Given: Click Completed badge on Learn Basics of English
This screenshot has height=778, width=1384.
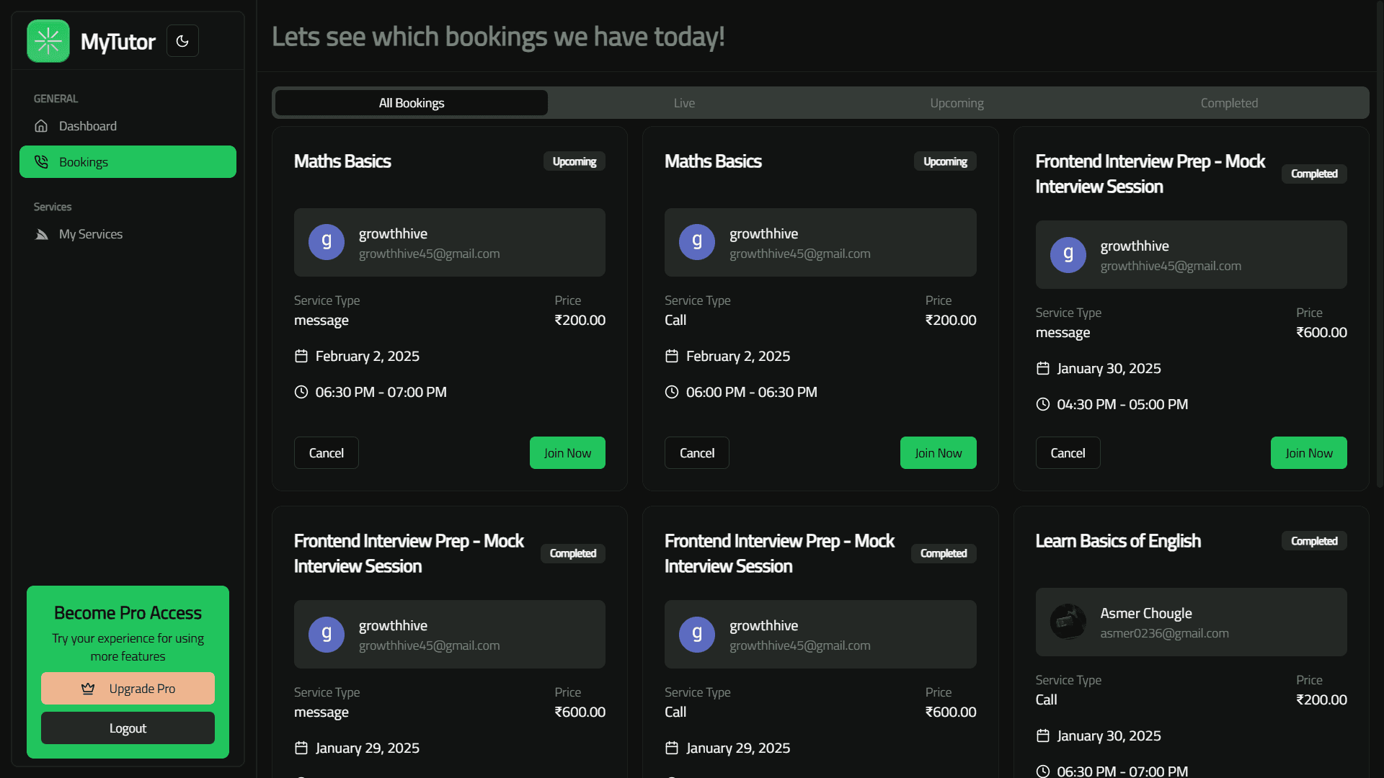Looking at the screenshot, I should point(1314,541).
